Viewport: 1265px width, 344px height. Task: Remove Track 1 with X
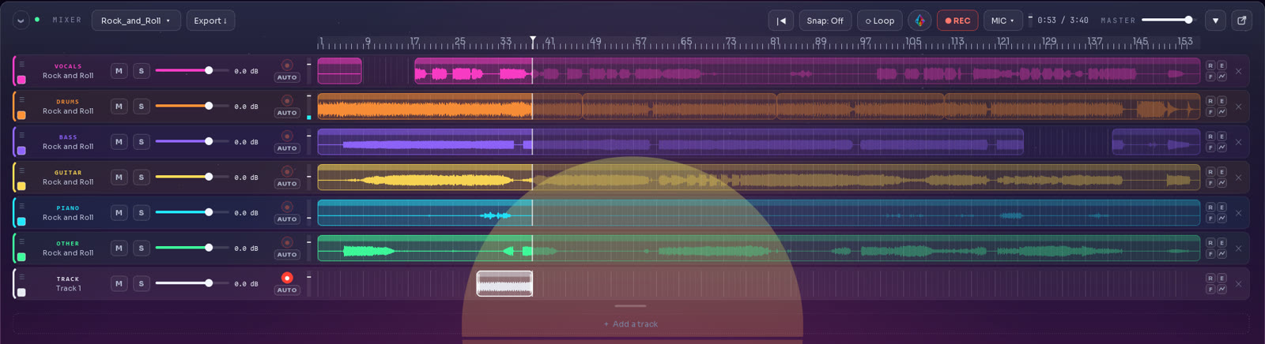(1238, 284)
